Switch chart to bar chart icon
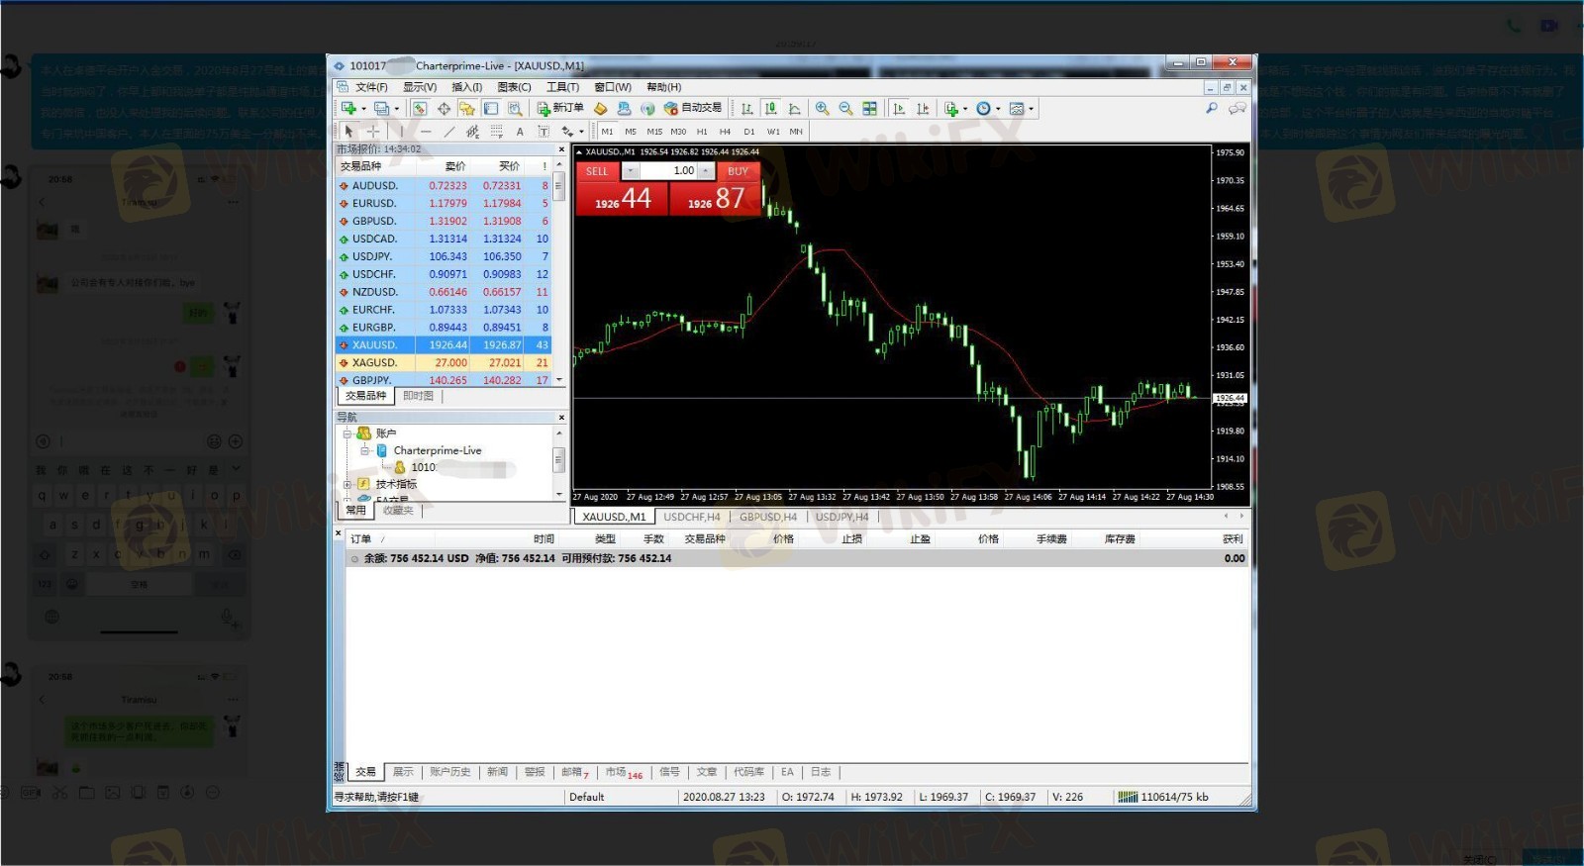The width and height of the screenshot is (1584, 866). pyautogui.click(x=746, y=109)
